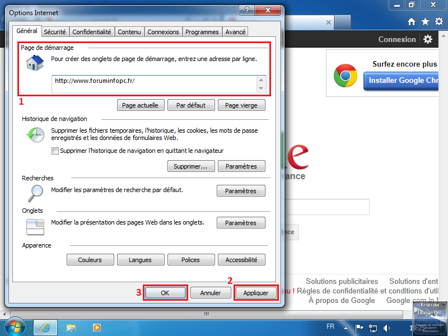Click the Appliquer button
This screenshot has width=448, height=336.
255,293
